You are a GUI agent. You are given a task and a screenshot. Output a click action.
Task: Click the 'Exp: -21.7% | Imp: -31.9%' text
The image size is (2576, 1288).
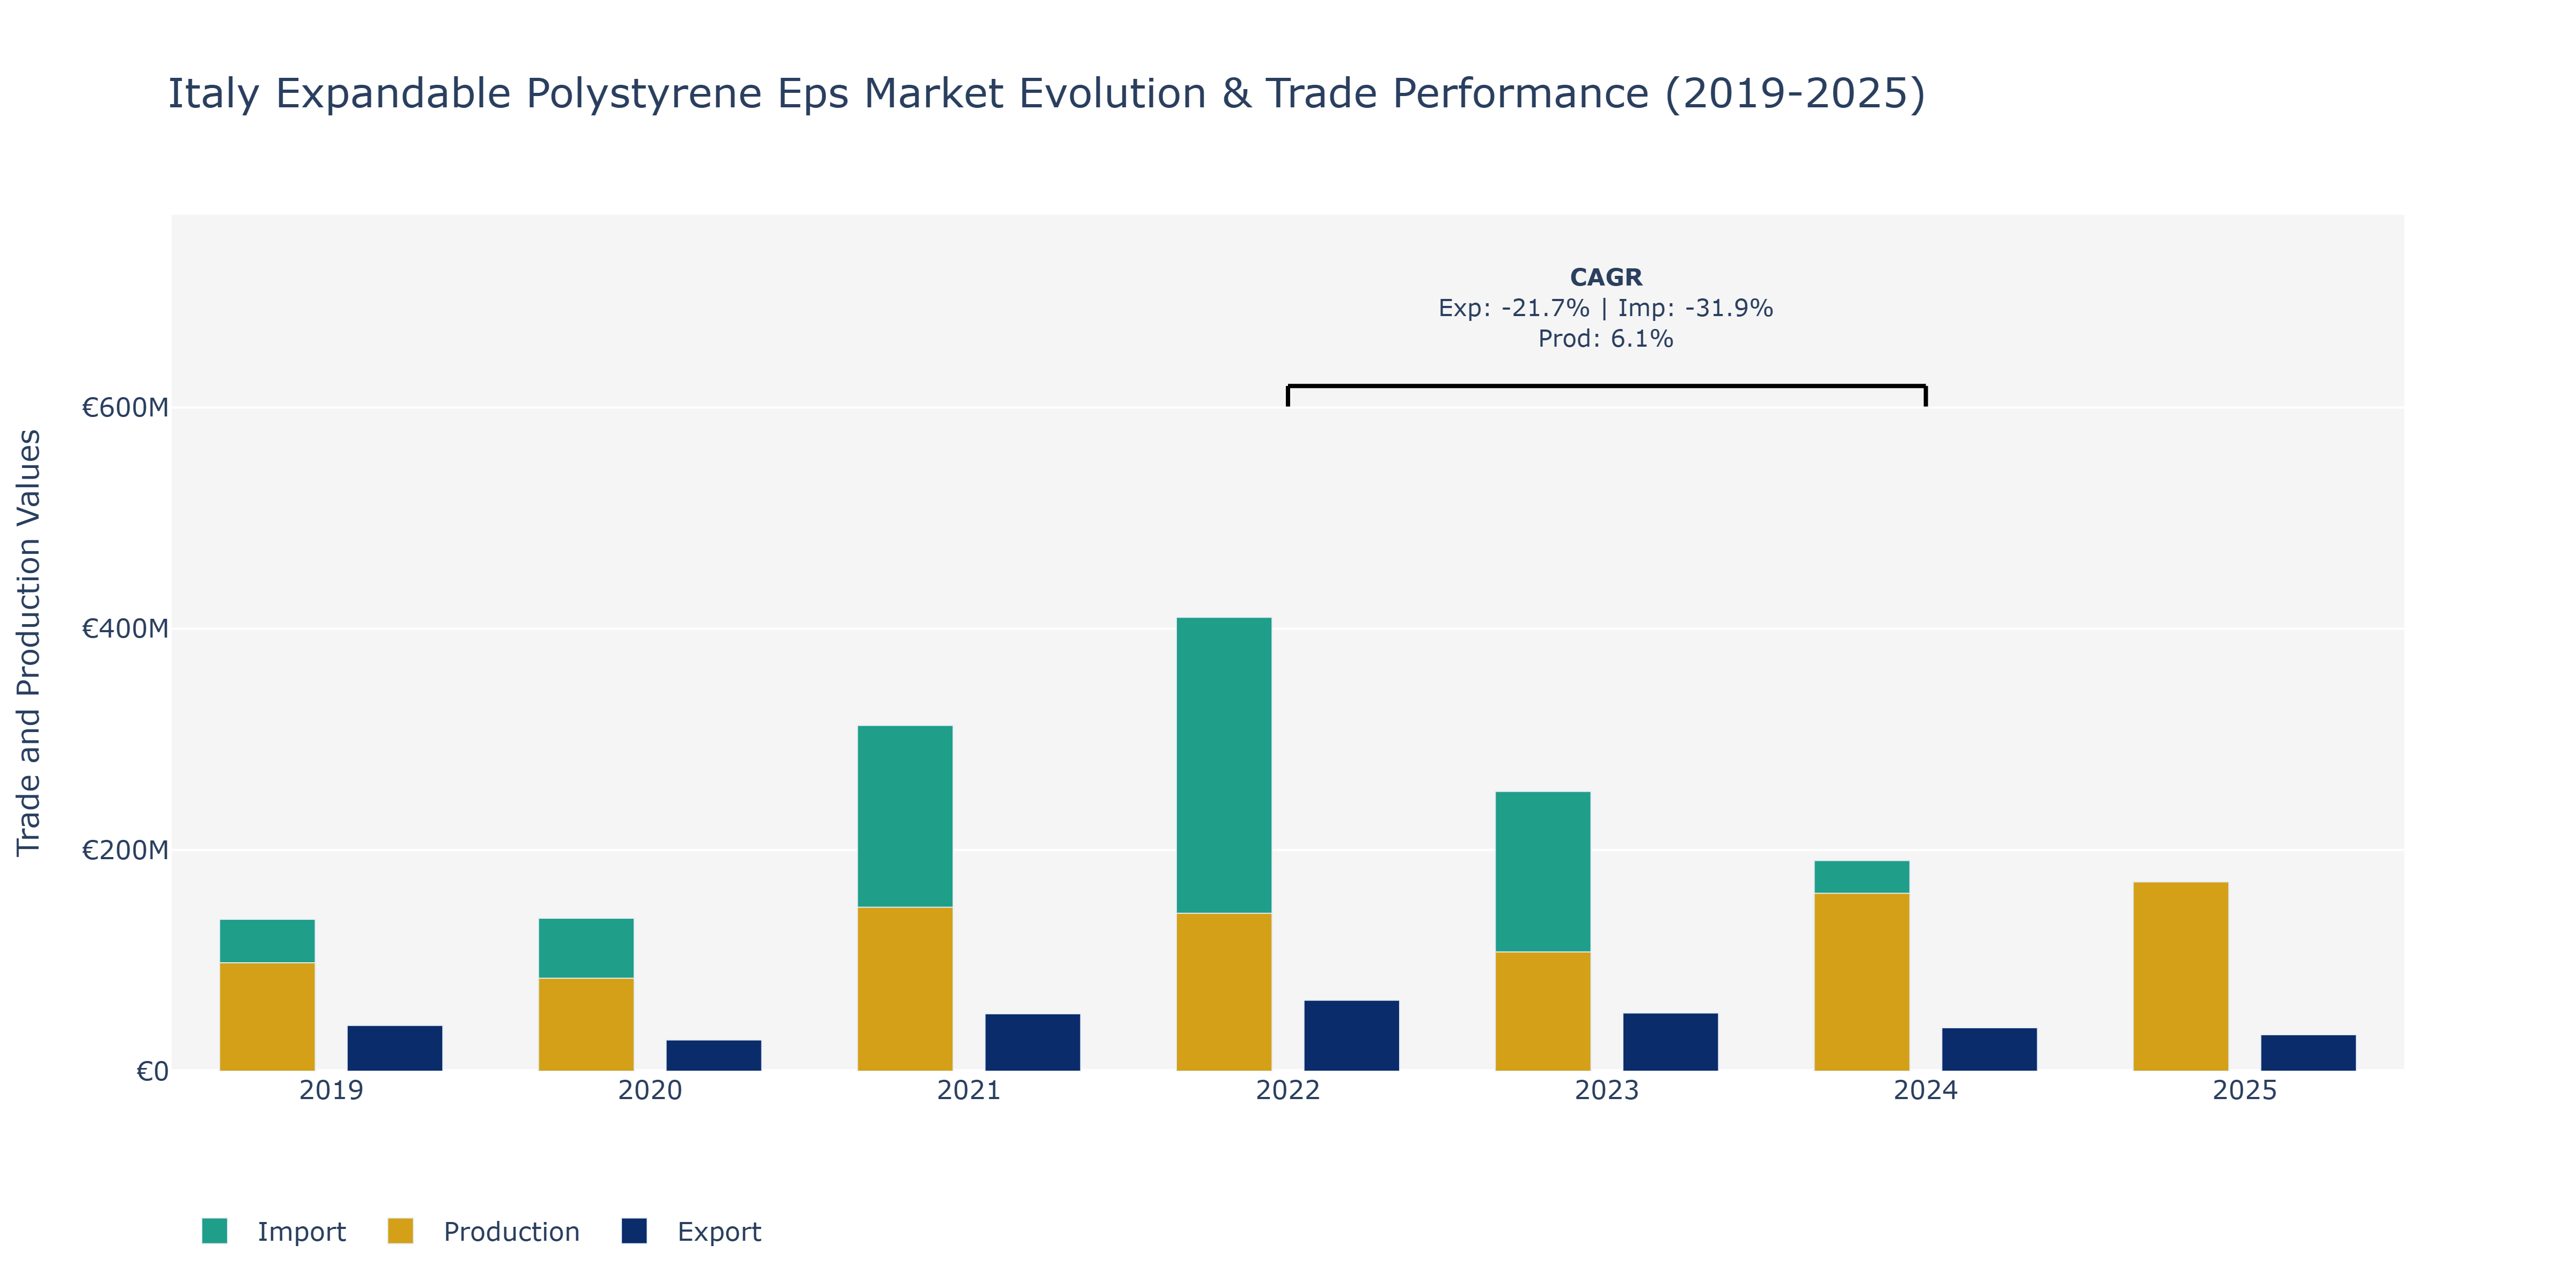pos(1606,308)
